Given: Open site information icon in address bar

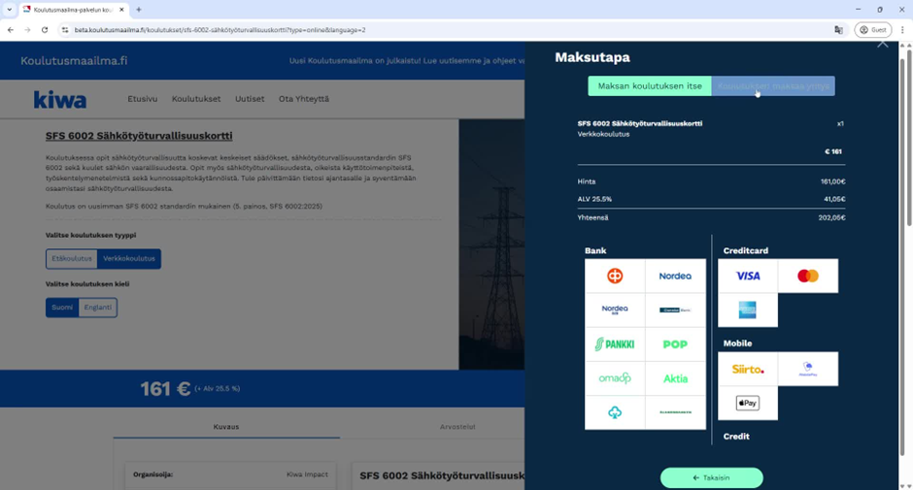Looking at the screenshot, I should [x=65, y=30].
